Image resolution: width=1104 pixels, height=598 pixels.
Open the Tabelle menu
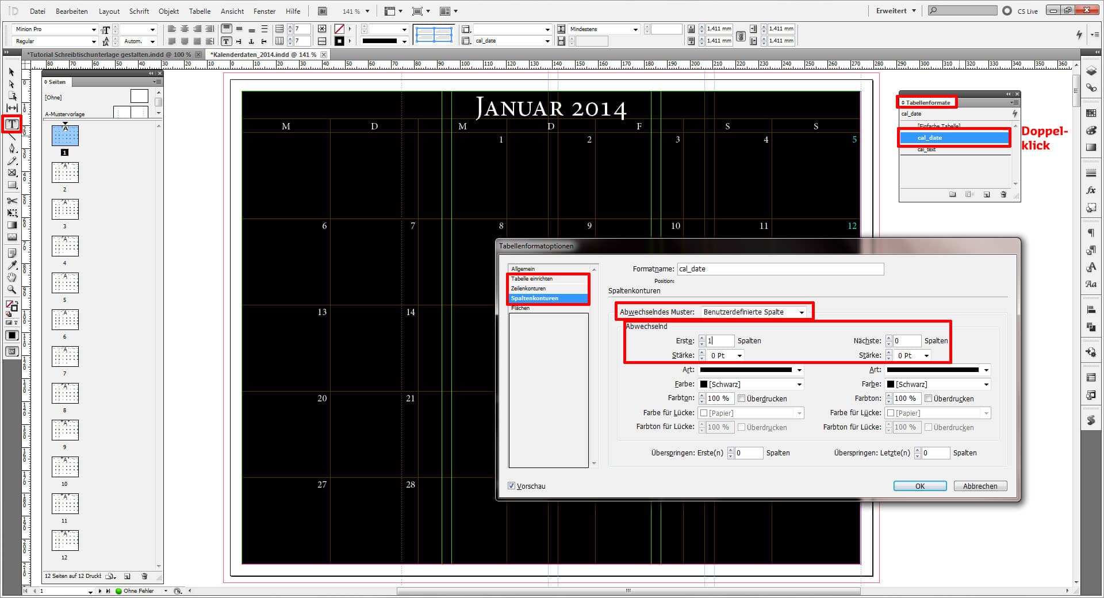[x=200, y=11]
